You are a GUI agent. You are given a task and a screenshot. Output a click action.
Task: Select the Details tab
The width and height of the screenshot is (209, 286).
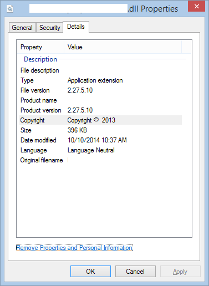point(76,27)
